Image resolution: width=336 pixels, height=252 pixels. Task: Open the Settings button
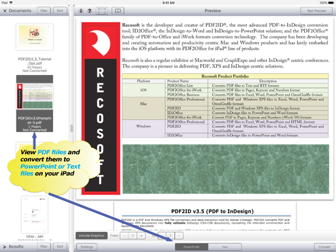pyautogui.click(x=87, y=247)
